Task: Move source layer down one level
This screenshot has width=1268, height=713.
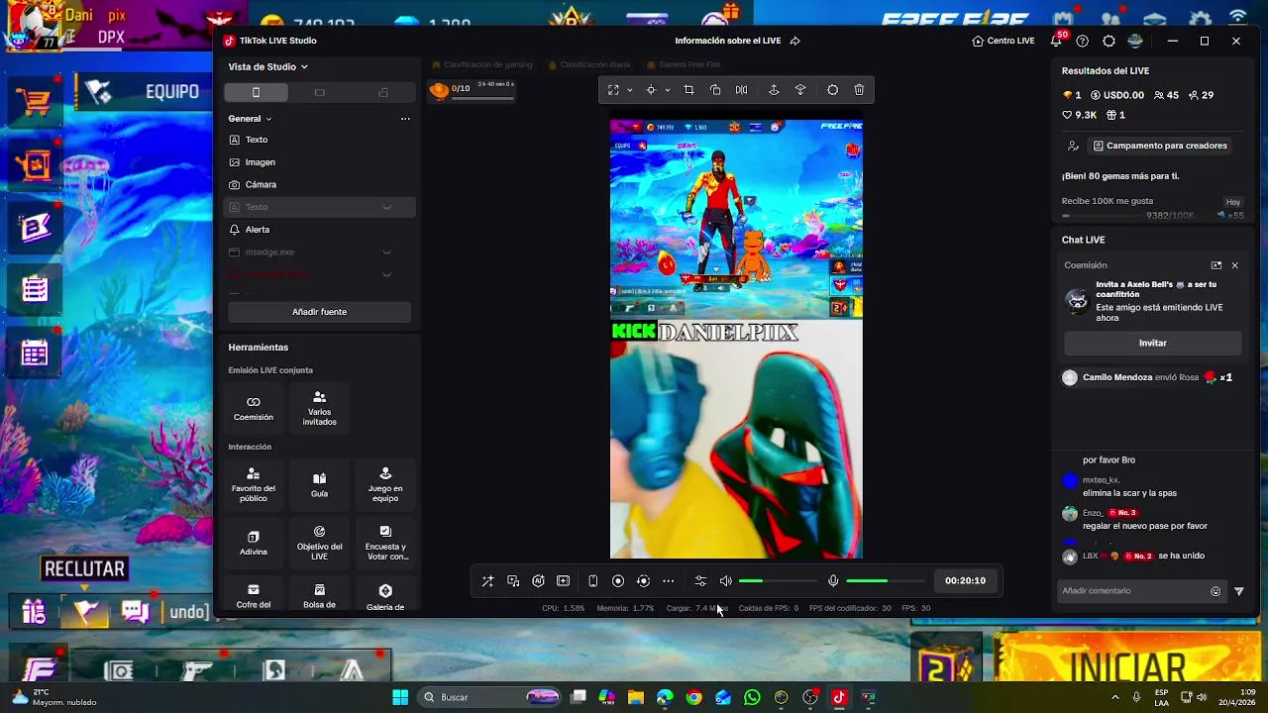Action: pyautogui.click(x=800, y=90)
